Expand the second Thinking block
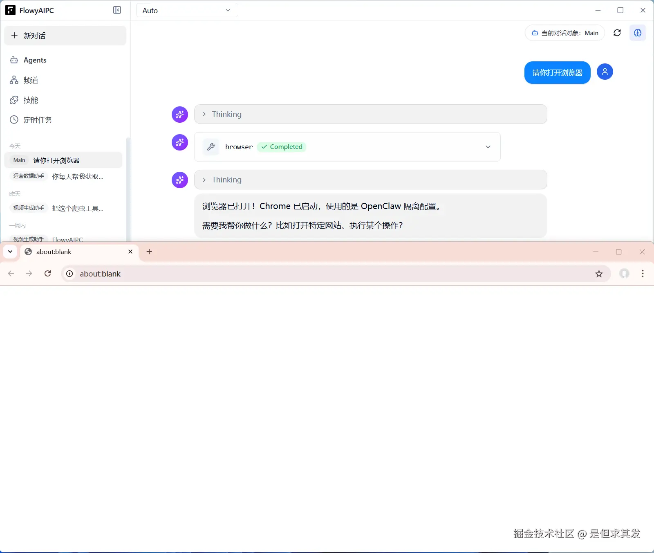The width and height of the screenshot is (654, 553). click(x=370, y=180)
